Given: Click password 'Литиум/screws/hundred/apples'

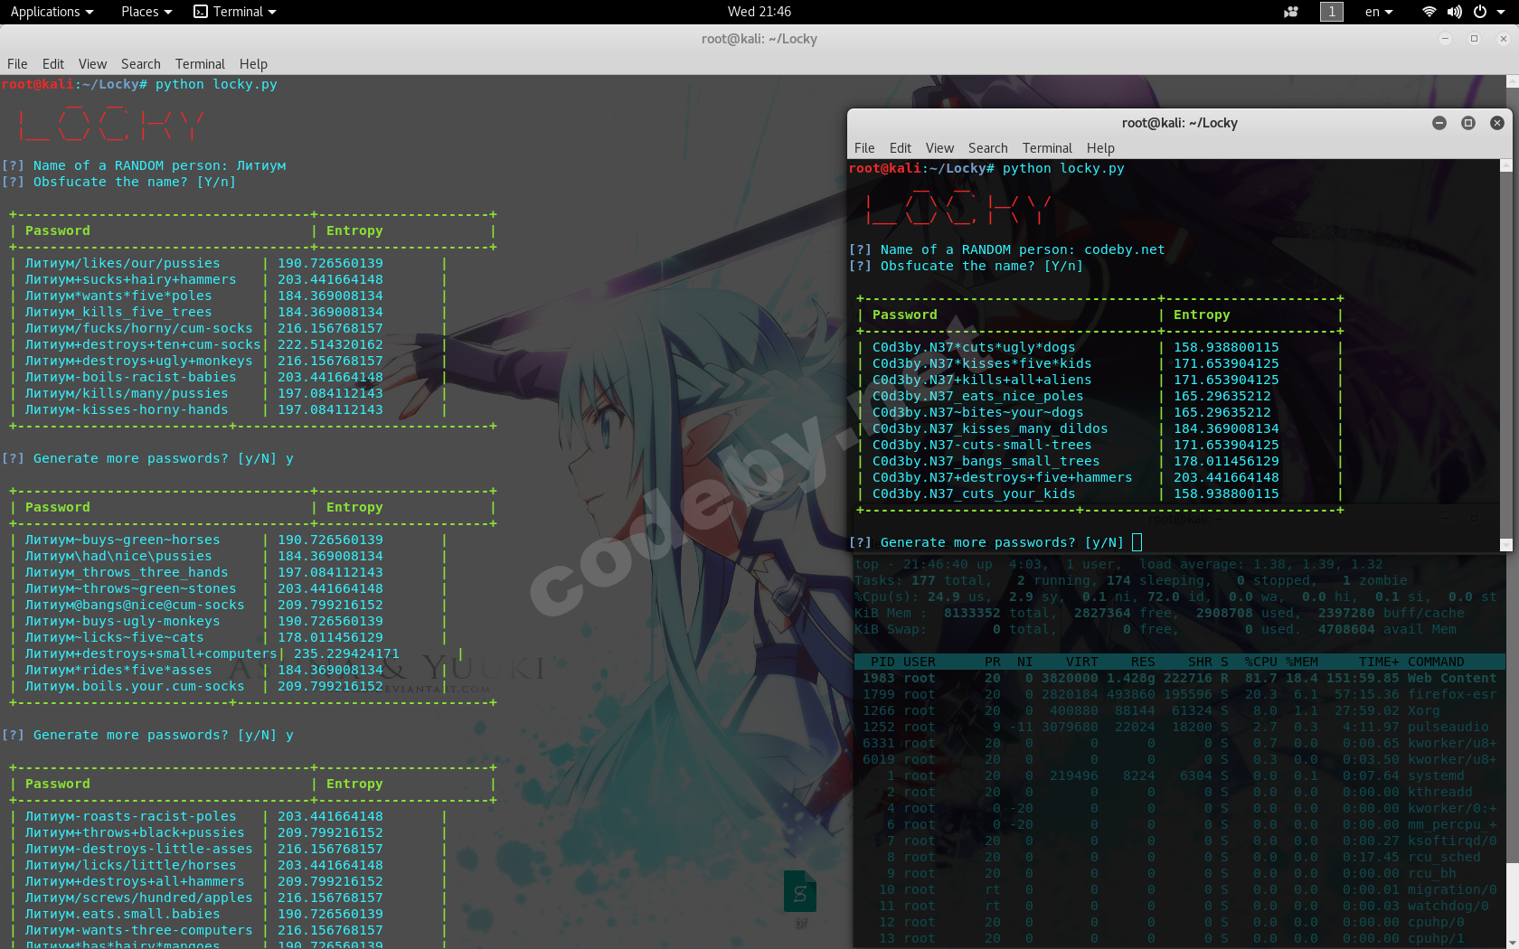Looking at the screenshot, I should [138, 897].
